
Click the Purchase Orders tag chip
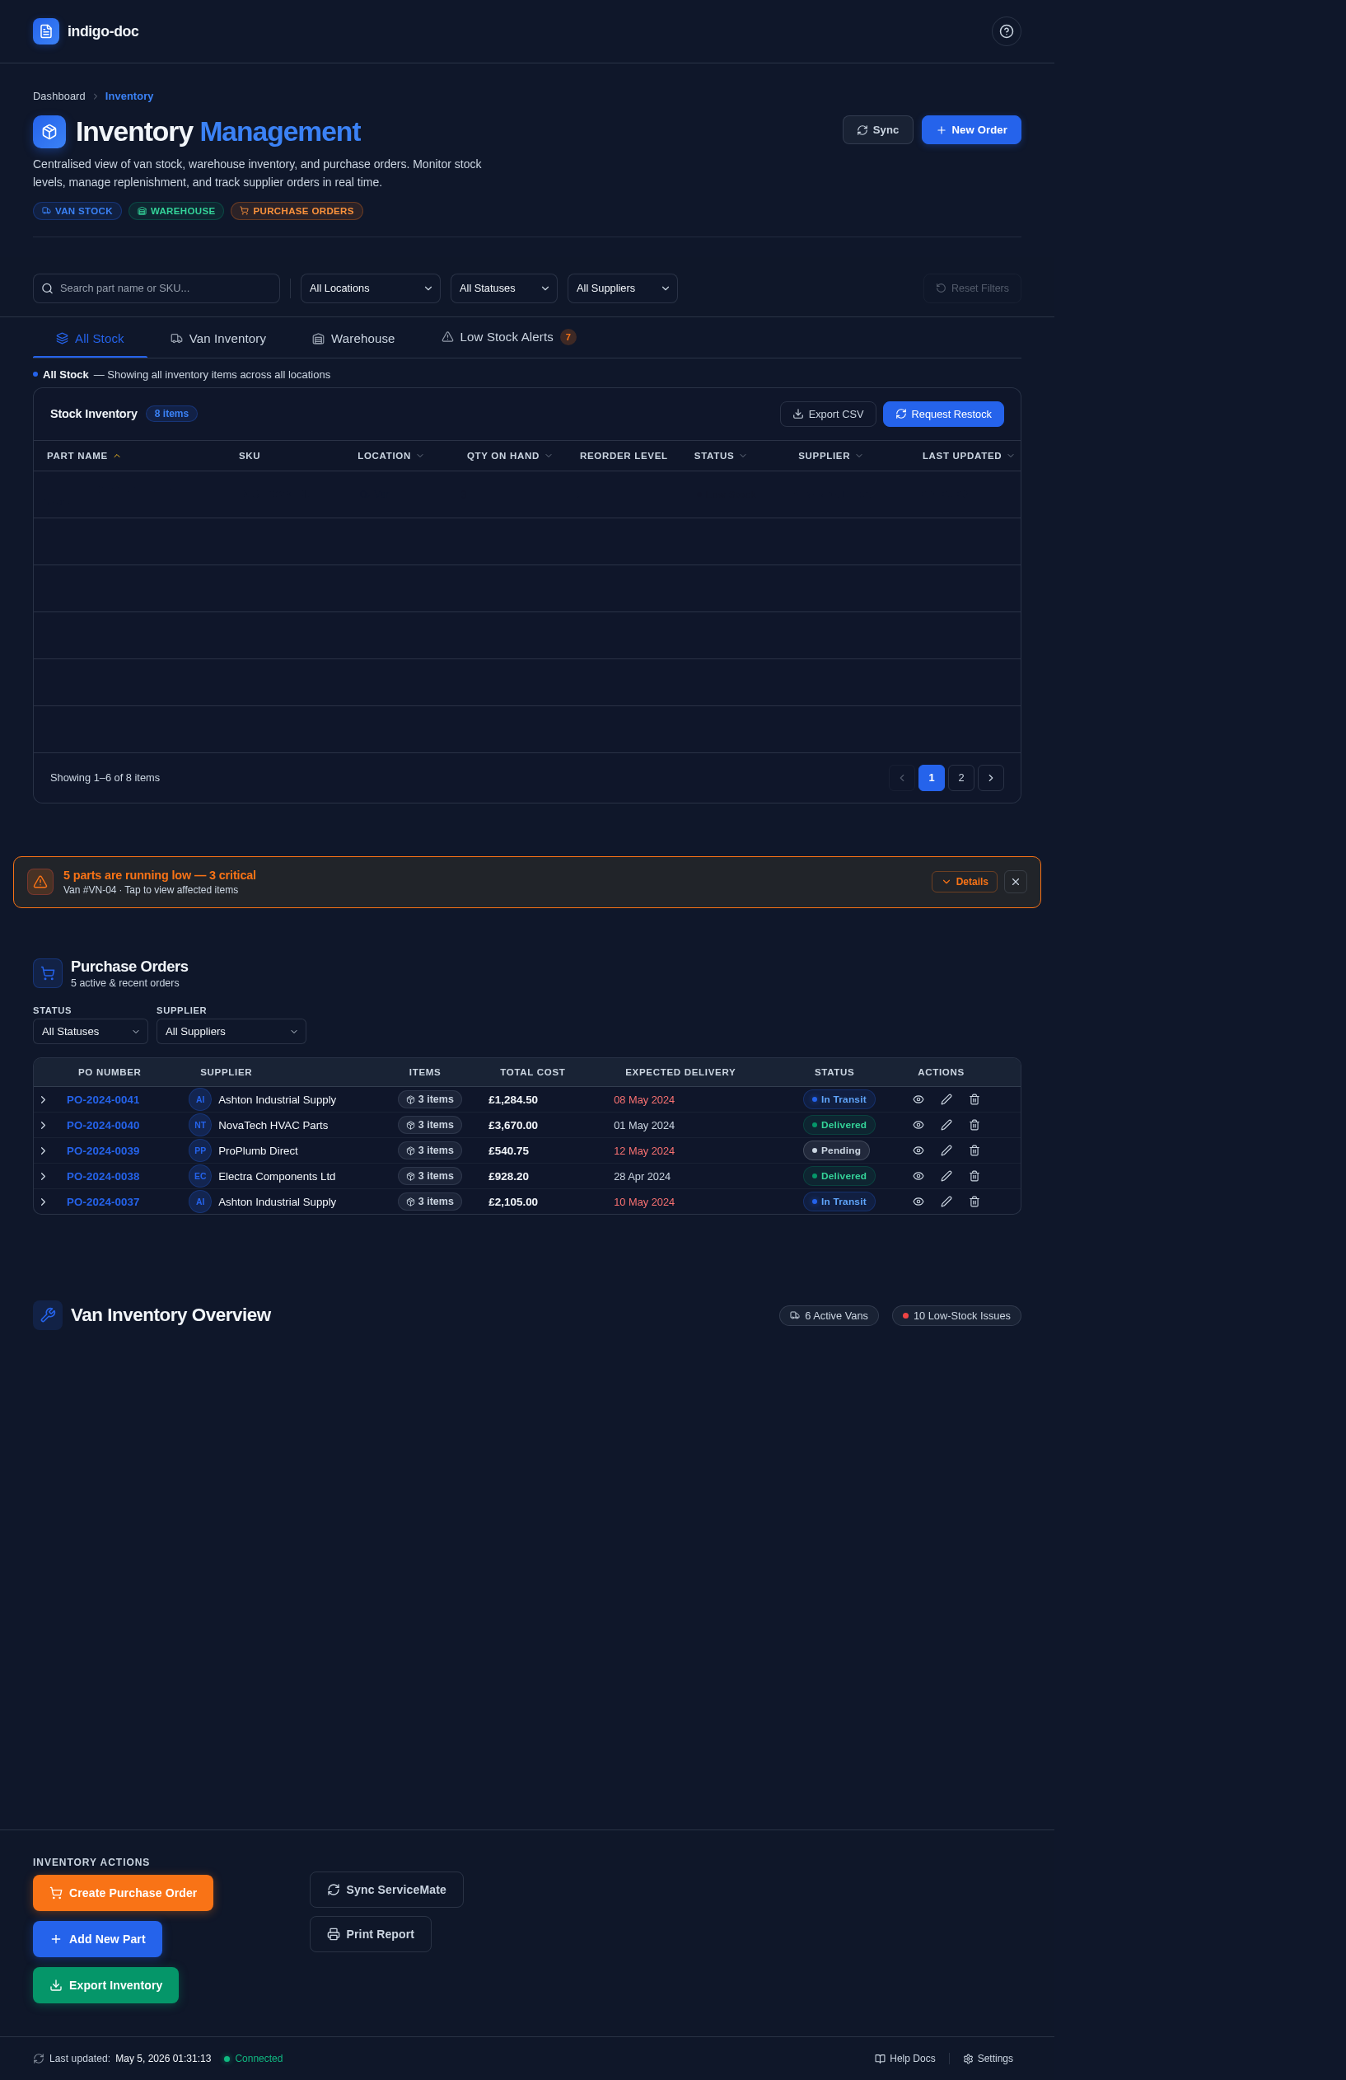(x=297, y=212)
